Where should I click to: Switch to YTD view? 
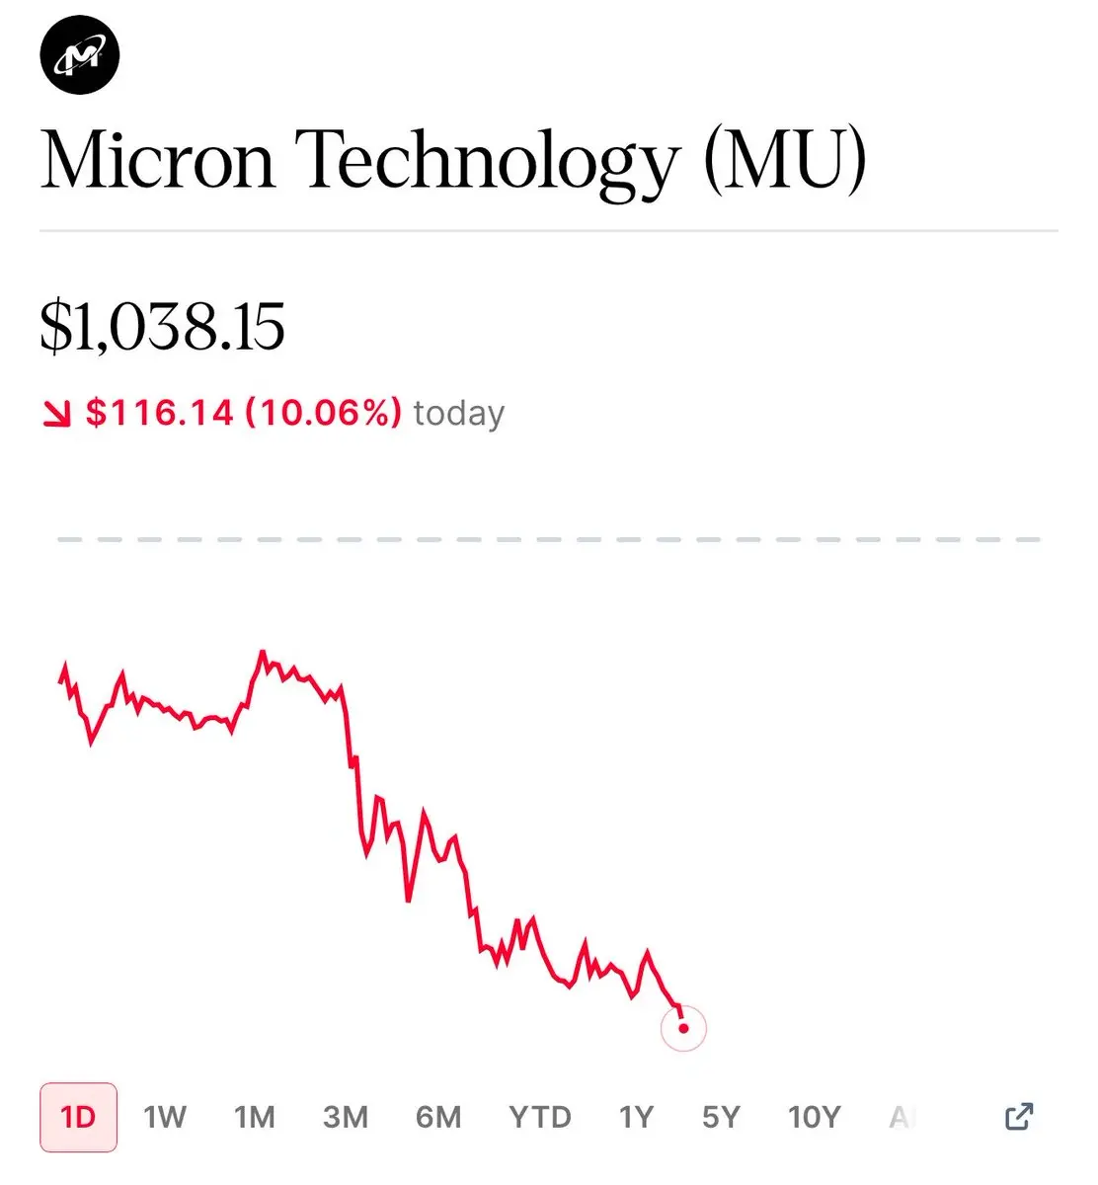(540, 1117)
